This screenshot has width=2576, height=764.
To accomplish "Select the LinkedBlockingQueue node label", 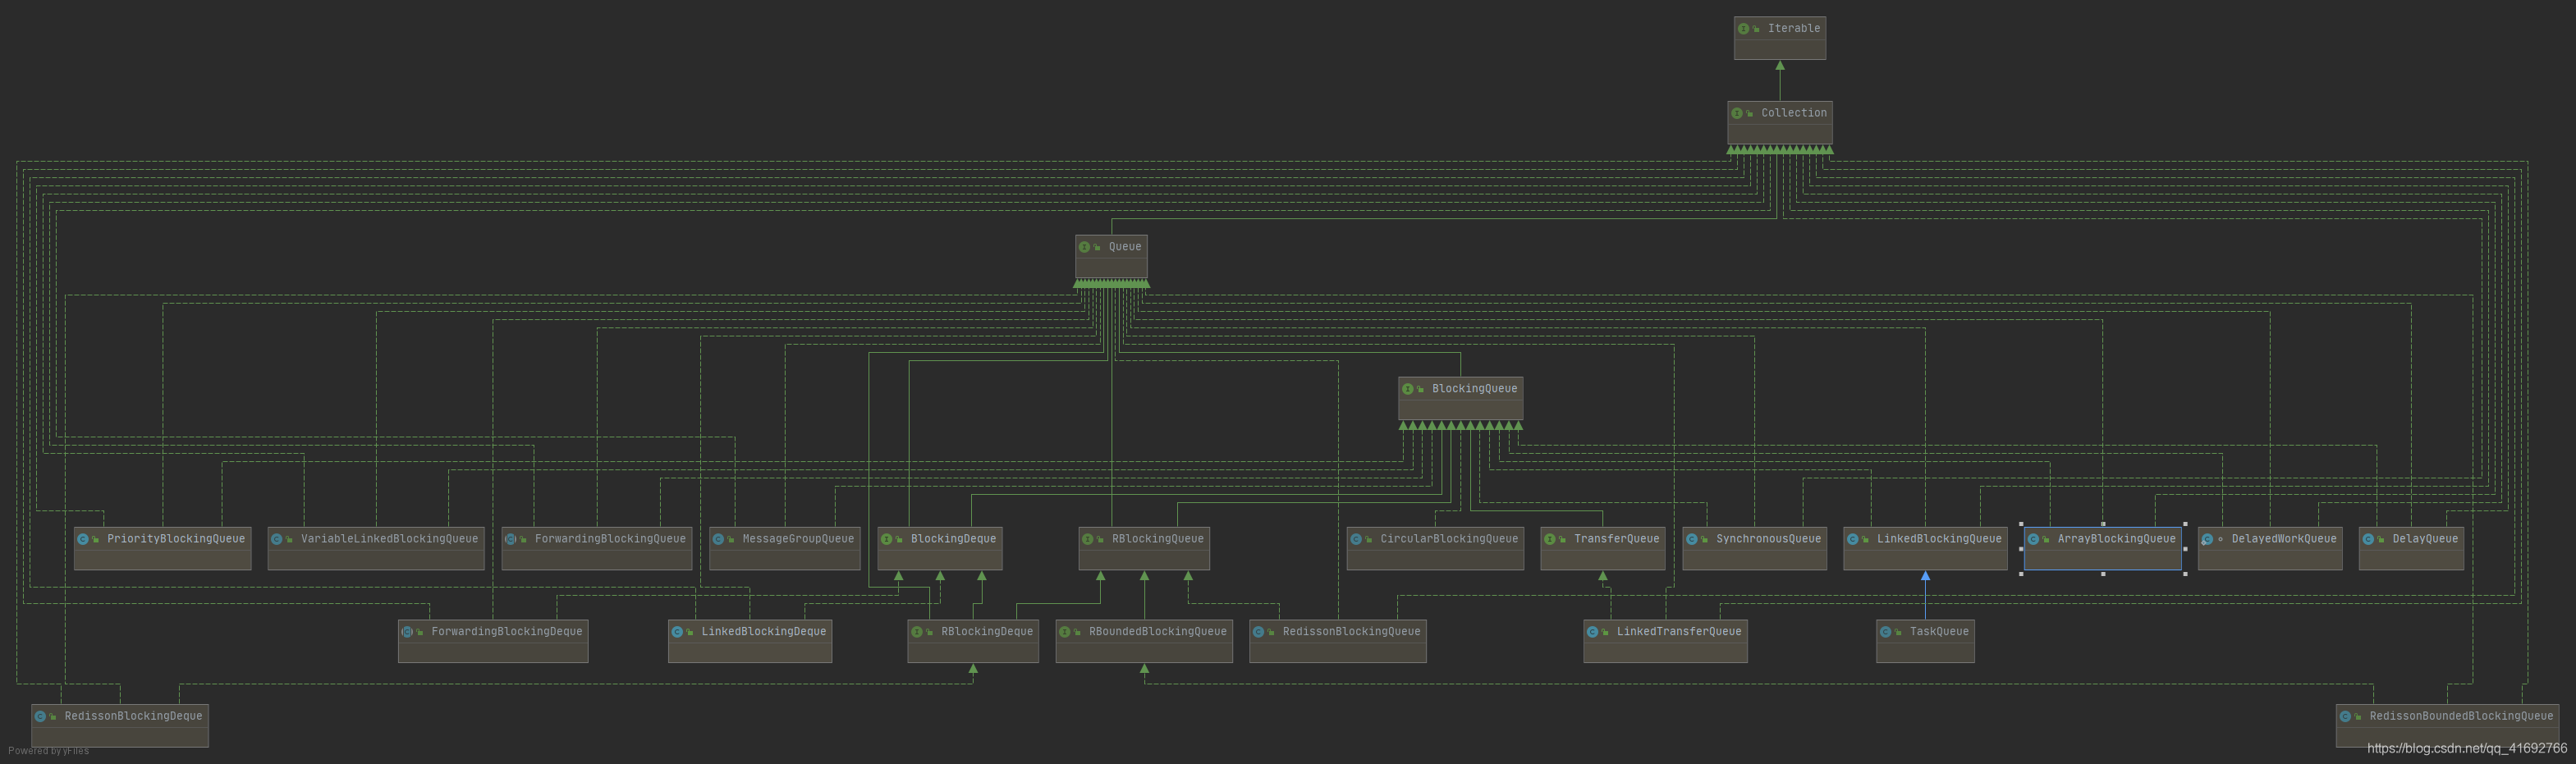I will (1939, 539).
